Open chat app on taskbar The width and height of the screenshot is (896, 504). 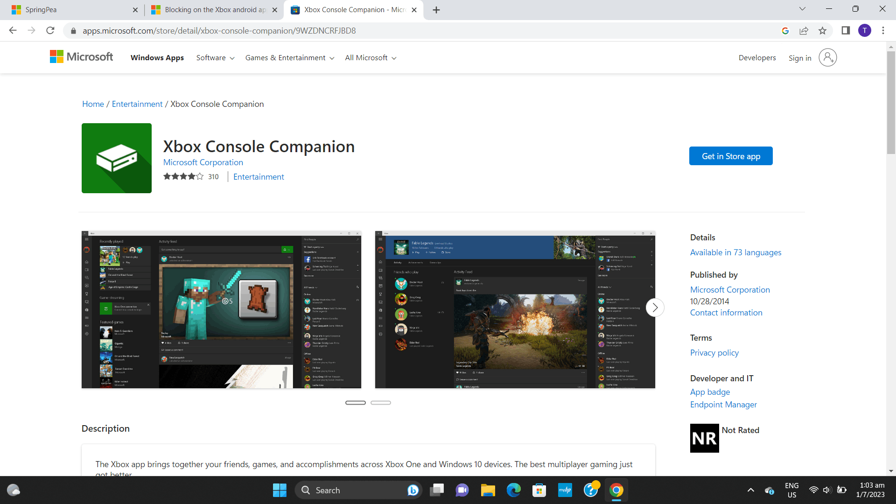462,490
